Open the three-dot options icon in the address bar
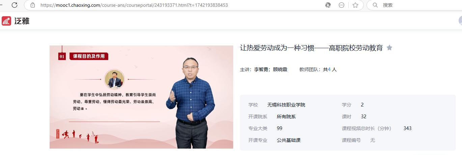Image resolution: width=462 pixels, height=155 pixels. click(x=342, y=5)
